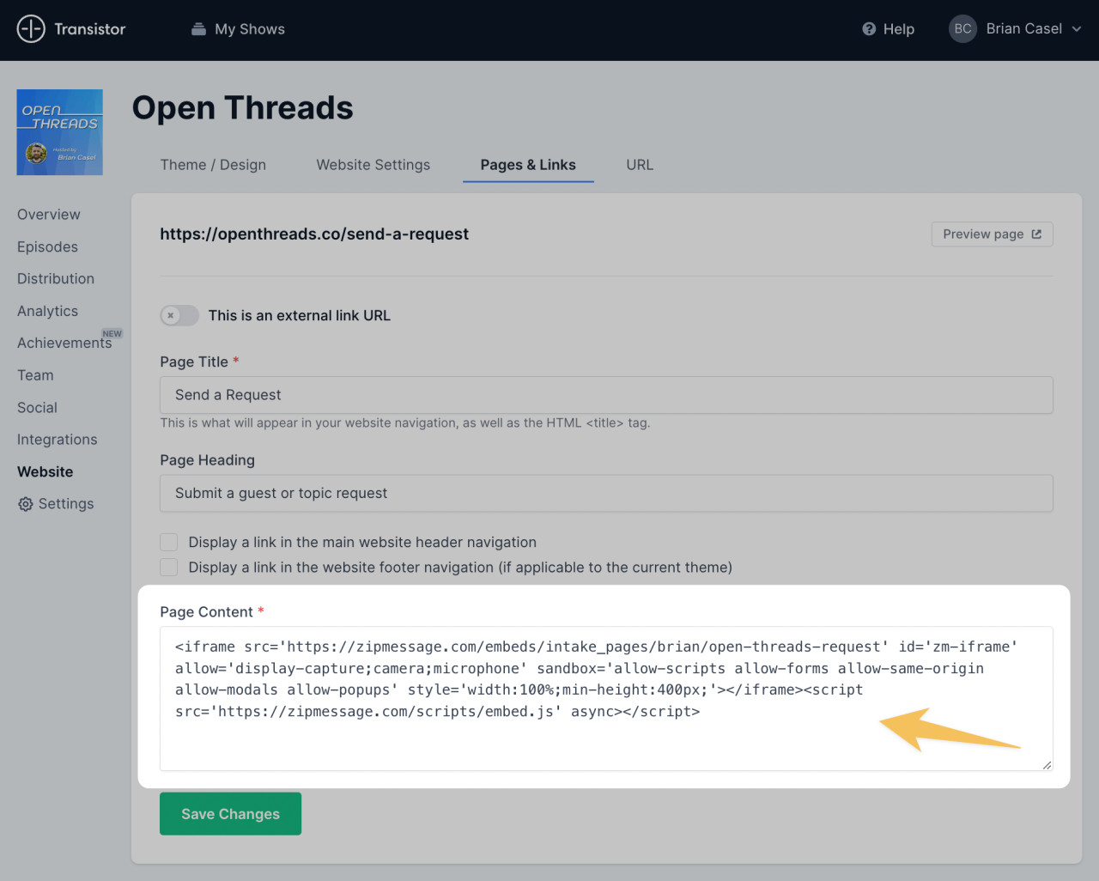Open the Website Settings tab
The image size is (1099, 881).
click(373, 164)
